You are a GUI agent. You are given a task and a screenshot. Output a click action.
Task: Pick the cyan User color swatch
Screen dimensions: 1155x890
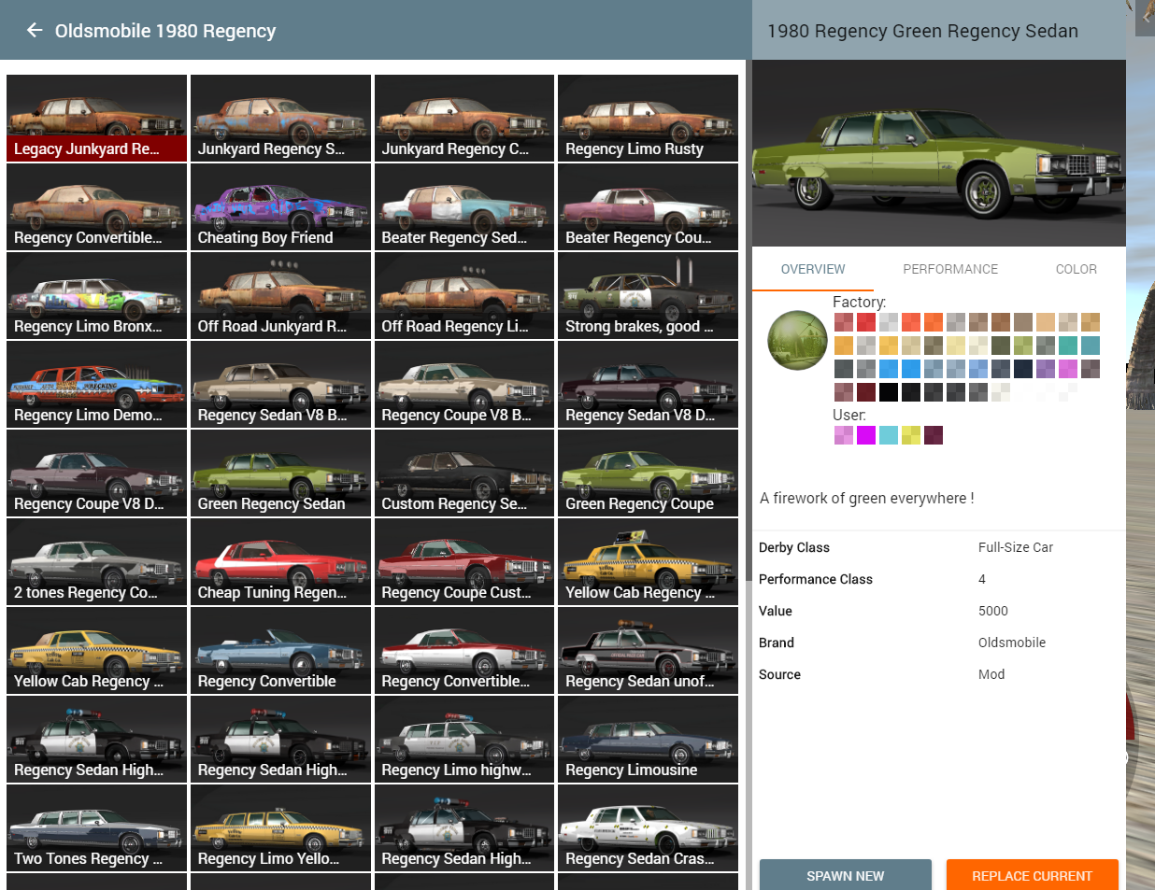(889, 435)
